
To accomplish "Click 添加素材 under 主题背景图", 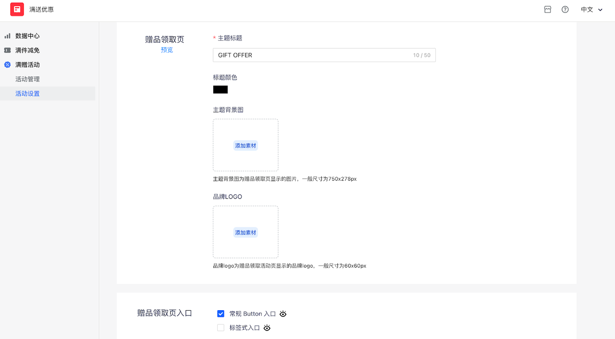I will [x=246, y=145].
